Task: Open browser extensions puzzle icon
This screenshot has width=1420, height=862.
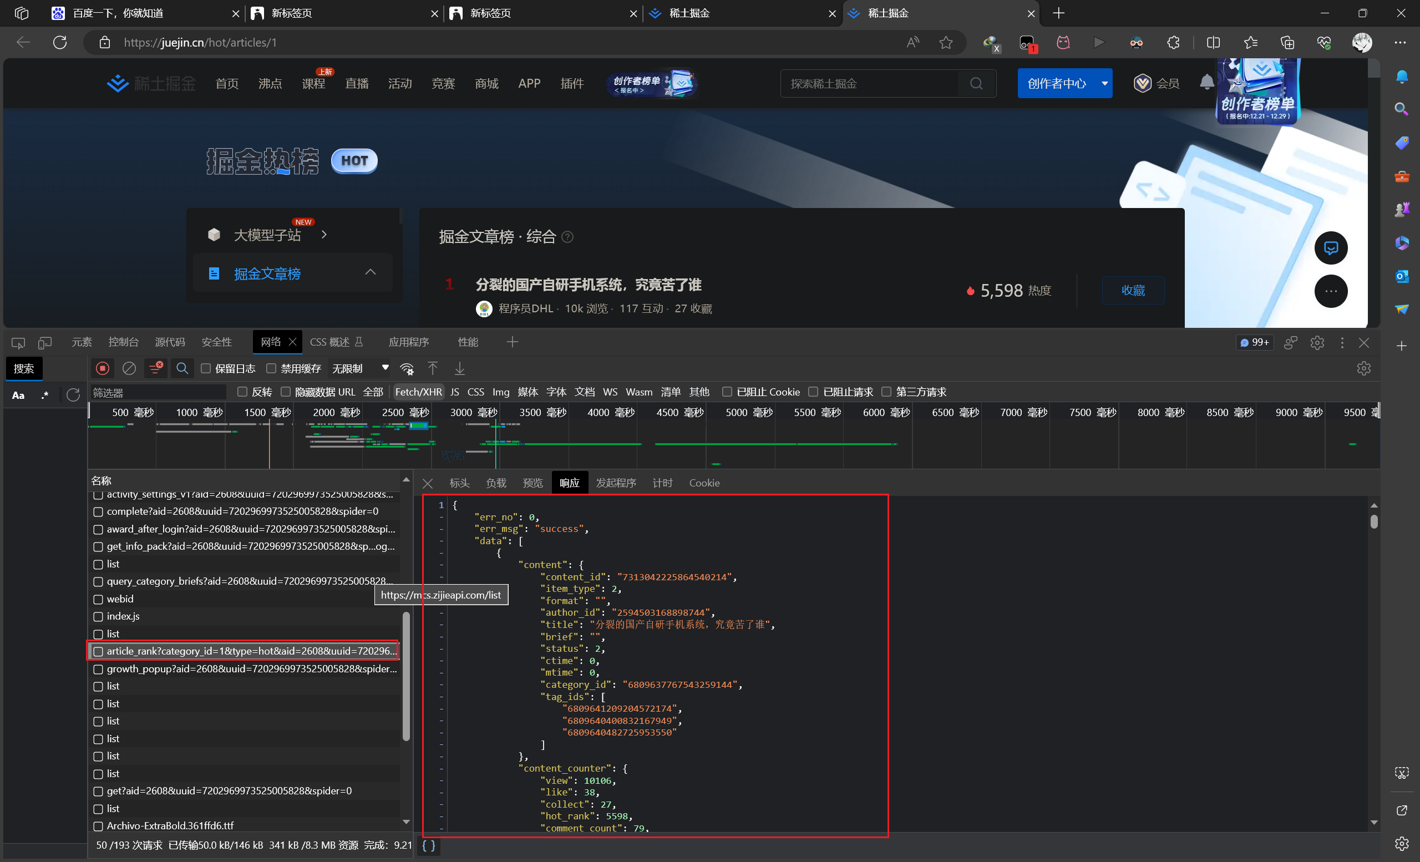Action: coord(1173,42)
